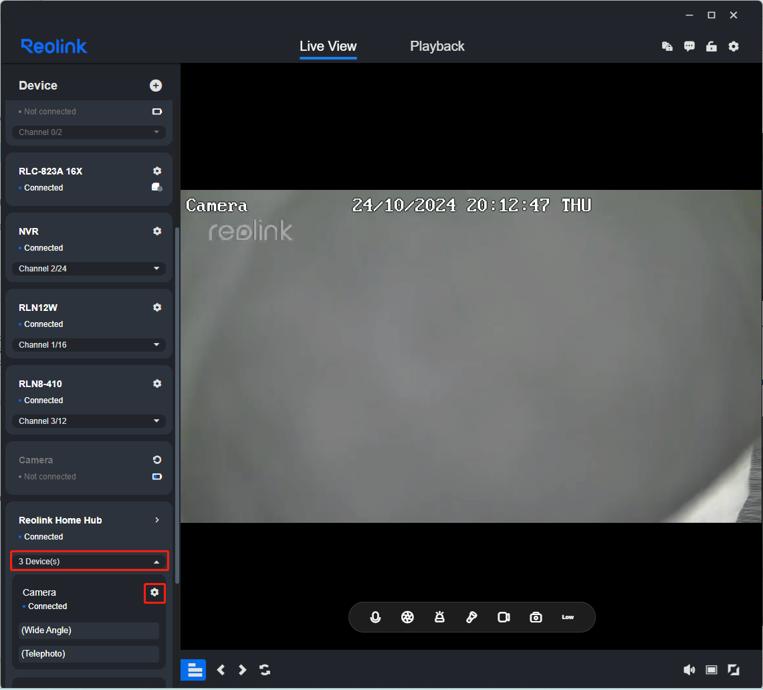The width and height of the screenshot is (763, 690).
Task: Toggle the microphone for two-way talk
Action: [x=375, y=617]
